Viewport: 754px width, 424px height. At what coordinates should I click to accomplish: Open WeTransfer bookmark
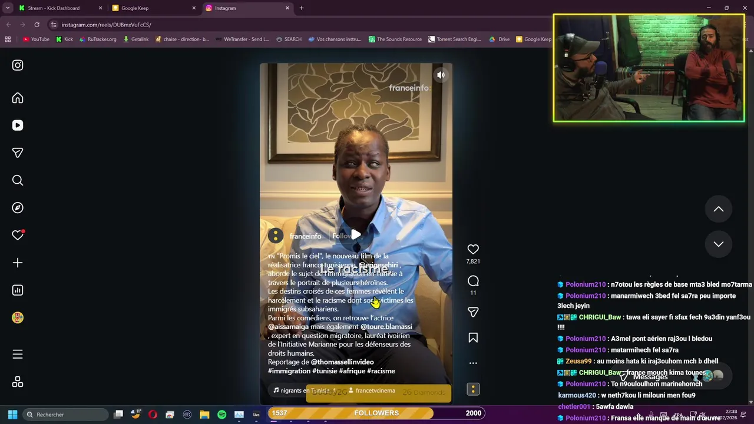242,39
